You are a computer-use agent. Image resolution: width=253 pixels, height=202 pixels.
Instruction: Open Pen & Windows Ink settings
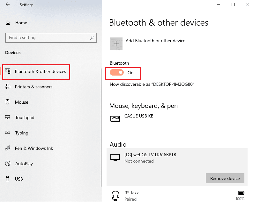[34, 148]
